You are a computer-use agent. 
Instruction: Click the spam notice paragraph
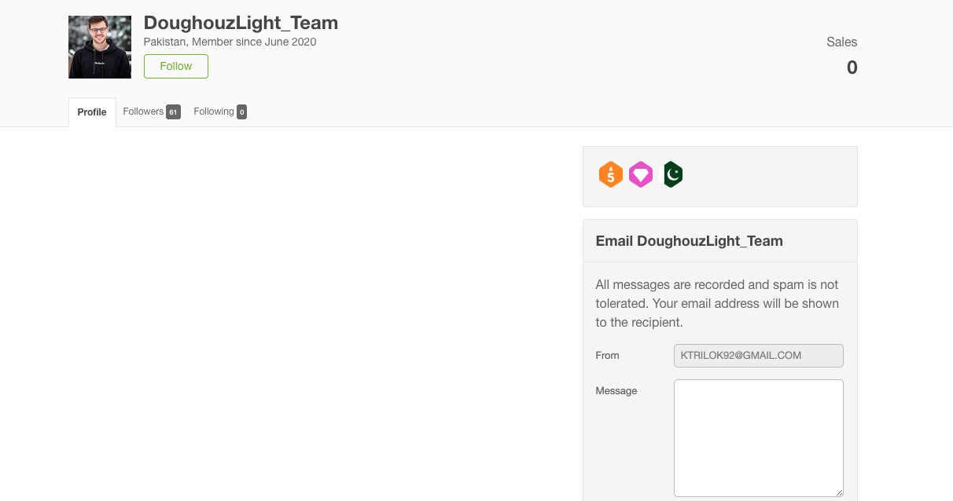coord(717,303)
